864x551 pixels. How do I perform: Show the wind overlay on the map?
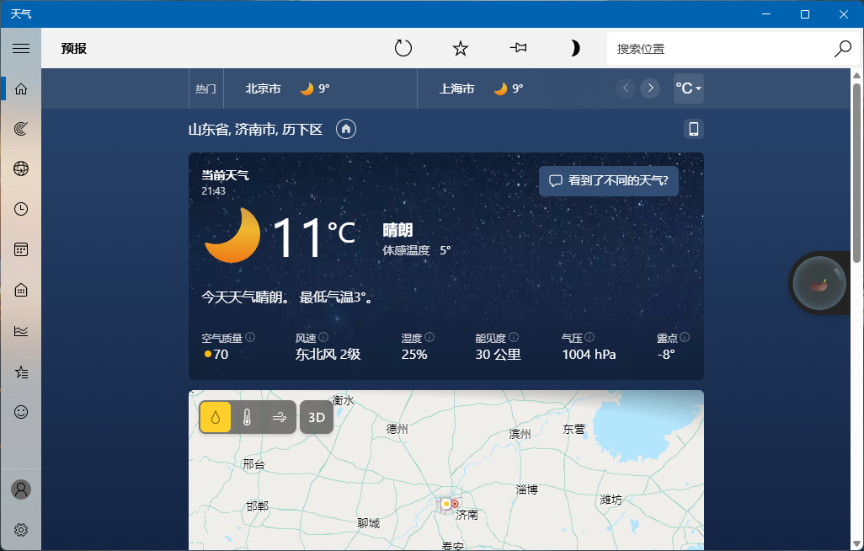(x=278, y=417)
